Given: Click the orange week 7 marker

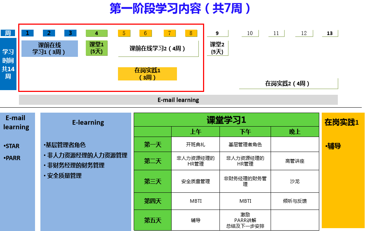Looking at the screenshot, I should (169, 33).
